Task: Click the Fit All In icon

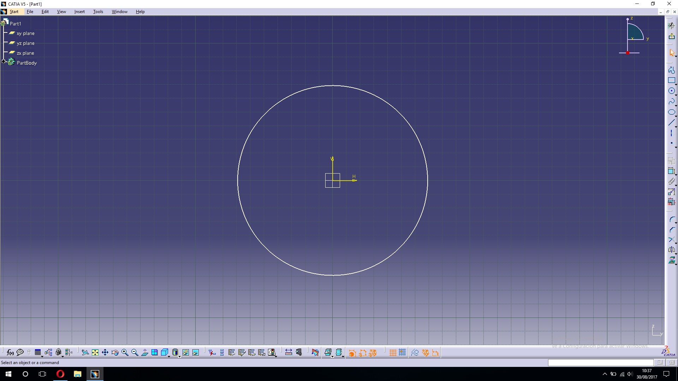Action: pos(95,352)
